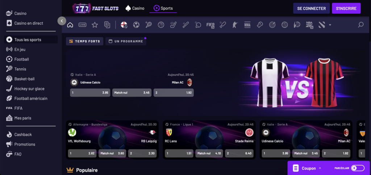The height and width of the screenshot is (175, 371).
Task: Open the search magnifier icon
Action: [360, 25]
